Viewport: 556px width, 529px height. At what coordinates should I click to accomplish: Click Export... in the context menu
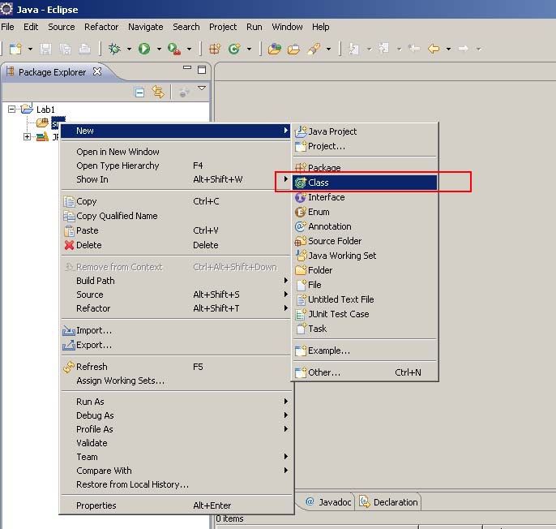click(x=176, y=345)
